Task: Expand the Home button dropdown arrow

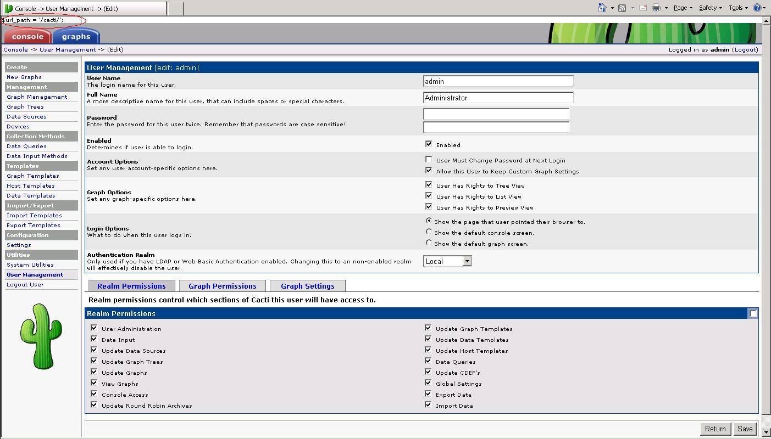Action: [x=612, y=8]
